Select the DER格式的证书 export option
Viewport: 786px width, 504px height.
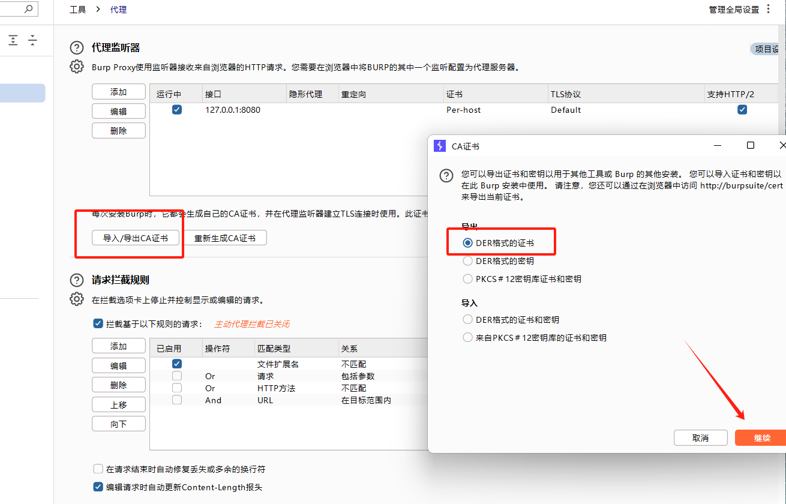pyautogui.click(x=468, y=243)
